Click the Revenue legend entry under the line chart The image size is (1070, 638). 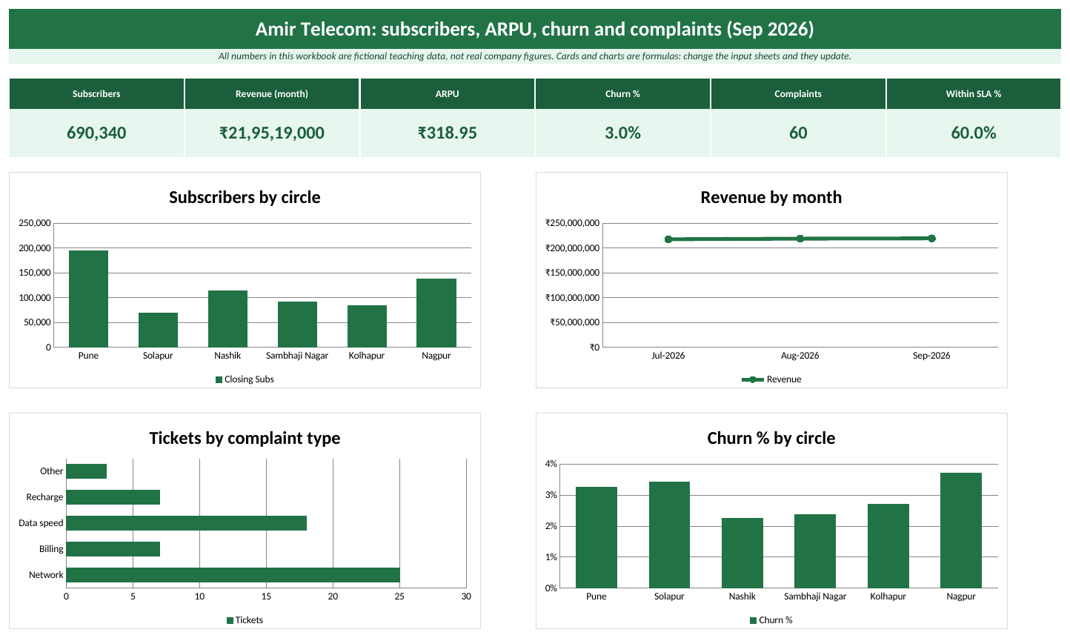click(x=771, y=379)
